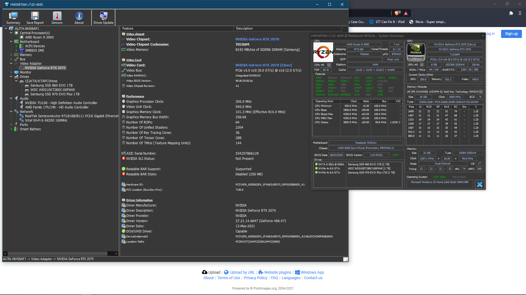This screenshot has width=526, height=295.
Task: Open the CPU #0 selector dropdown
Action: coord(329,65)
